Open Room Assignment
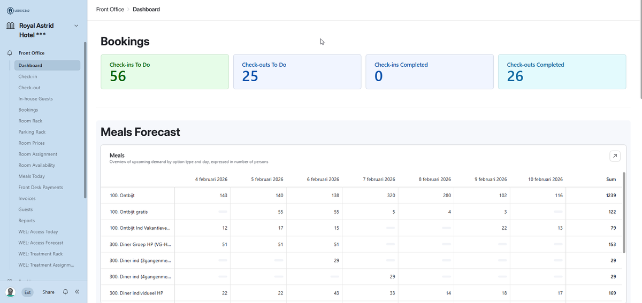 38,154
